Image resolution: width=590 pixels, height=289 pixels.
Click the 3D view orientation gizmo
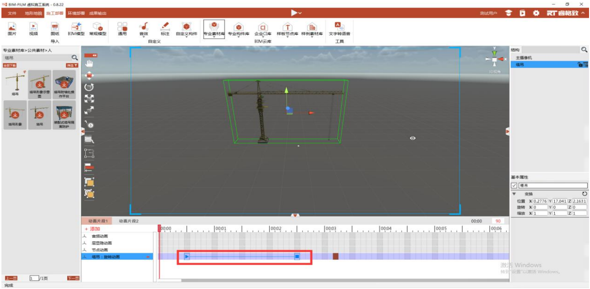tap(494, 59)
